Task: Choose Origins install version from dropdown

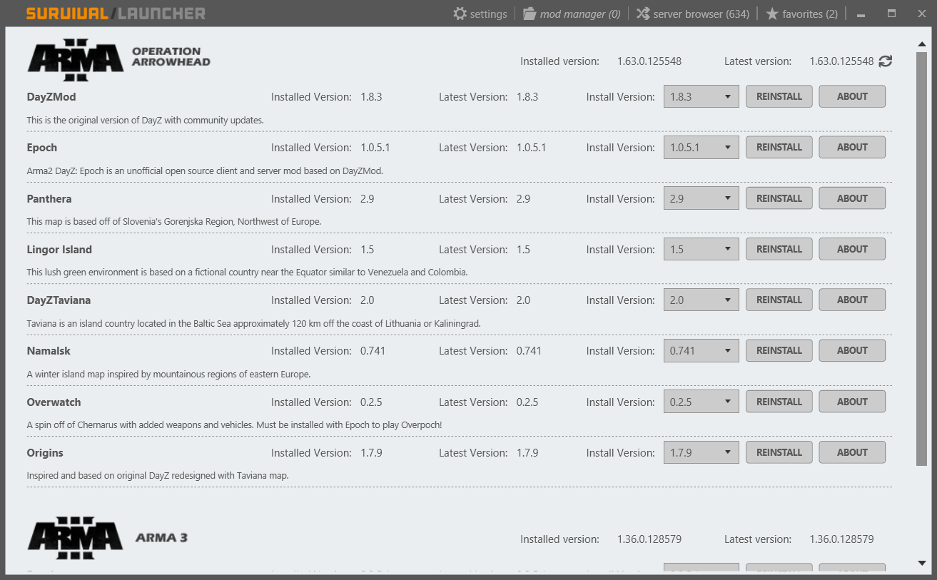Action: [702, 452]
